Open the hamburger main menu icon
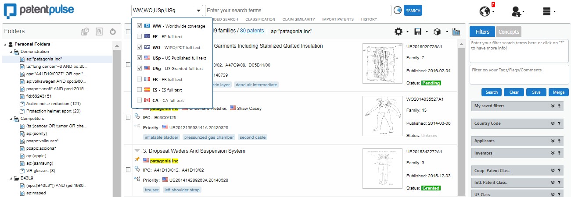Viewport: 571px width, 197px height. (547, 11)
